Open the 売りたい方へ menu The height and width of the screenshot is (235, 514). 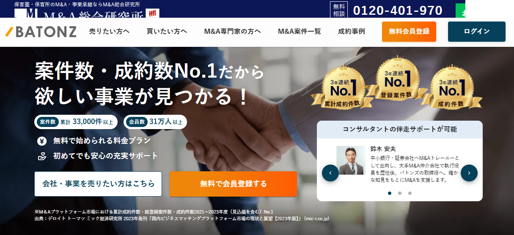pos(109,32)
